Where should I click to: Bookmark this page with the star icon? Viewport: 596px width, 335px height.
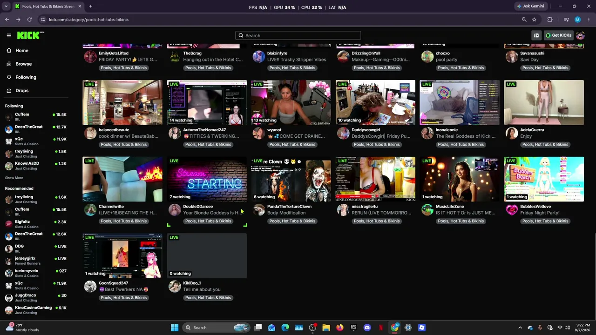[534, 20]
